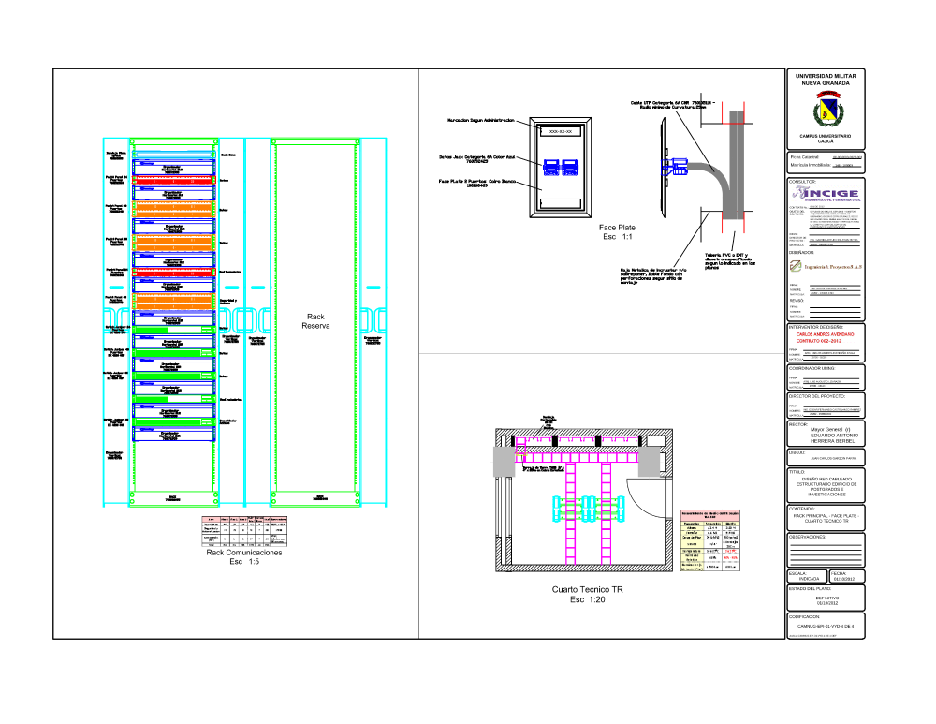
Task: Click the FECHA date field in title block
Action: [x=845, y=576]
